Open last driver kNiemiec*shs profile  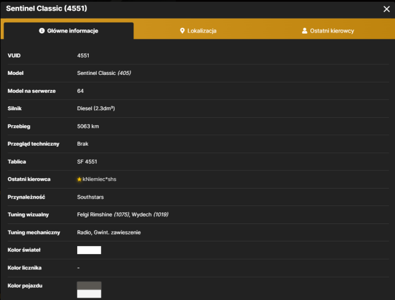click(100, 179)
